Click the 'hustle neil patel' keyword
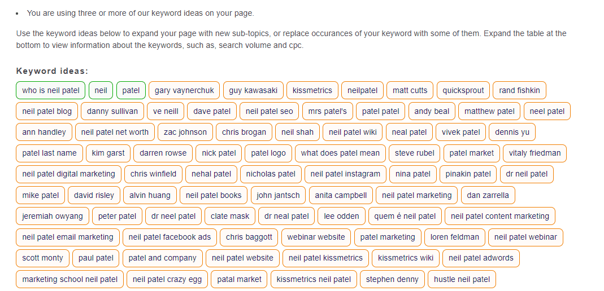 (462, 279)
